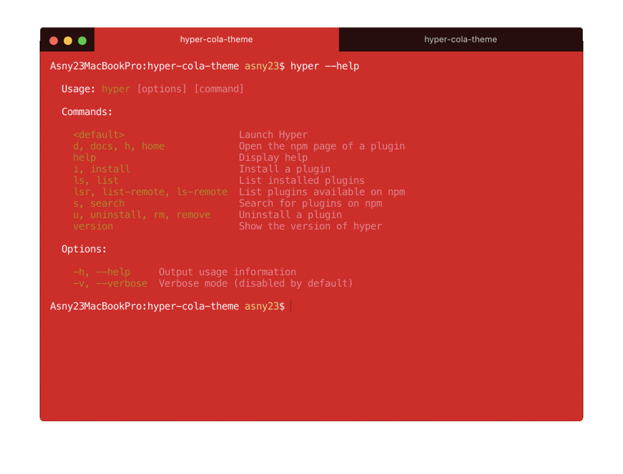
Task: Click the '-h, --help' option
Action: [x=101, y=272]
